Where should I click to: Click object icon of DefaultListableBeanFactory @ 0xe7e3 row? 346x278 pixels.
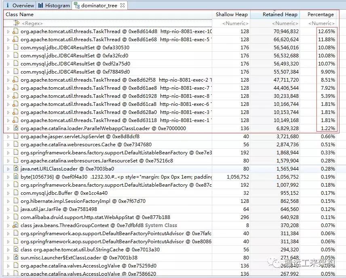(x=16, y=152)
